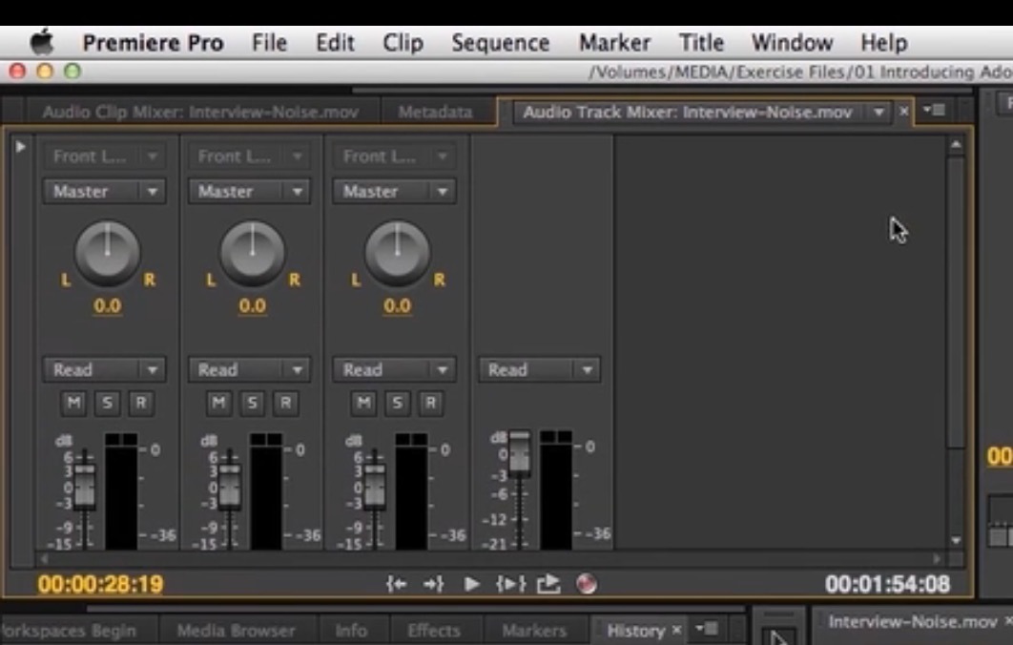Mute the third audio track
This screenshot has width=1013, height=645.
click(x=363, y=404)
